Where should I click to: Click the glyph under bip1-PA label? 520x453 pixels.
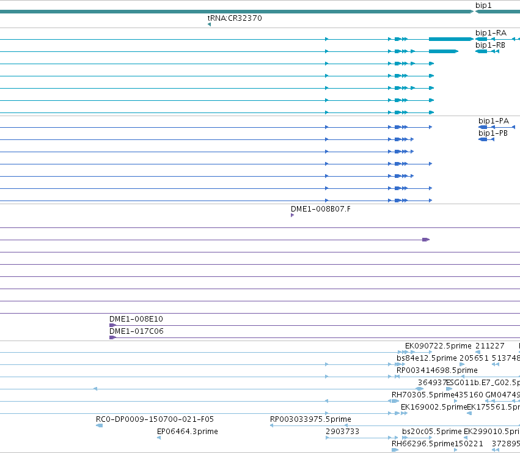(497, 127)
